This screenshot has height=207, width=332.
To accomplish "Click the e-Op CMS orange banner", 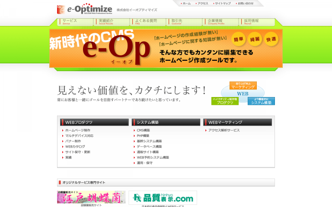I will click(166, 48).
